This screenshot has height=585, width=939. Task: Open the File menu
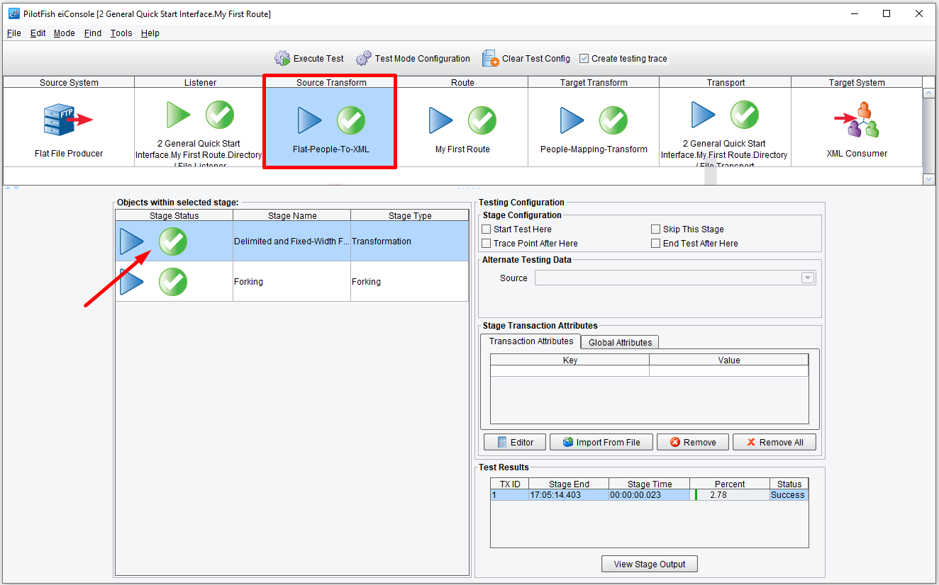(14, 33)
